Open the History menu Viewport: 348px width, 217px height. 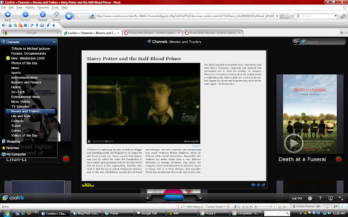[30, 8]
